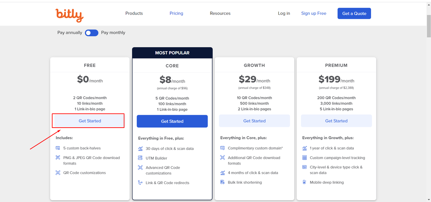The image size is (431, 202).
Task: Click the Log in link
Action: click(284, 14)
